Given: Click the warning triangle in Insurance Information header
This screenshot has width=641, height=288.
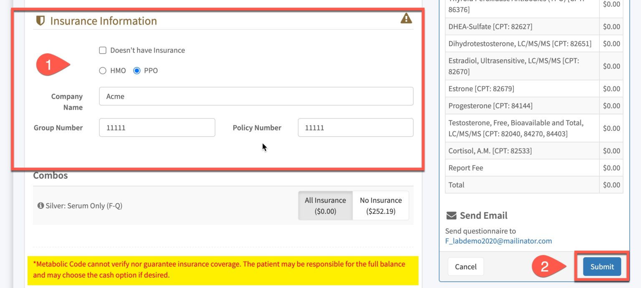Looking at the screenshot, I should [406, 18].
